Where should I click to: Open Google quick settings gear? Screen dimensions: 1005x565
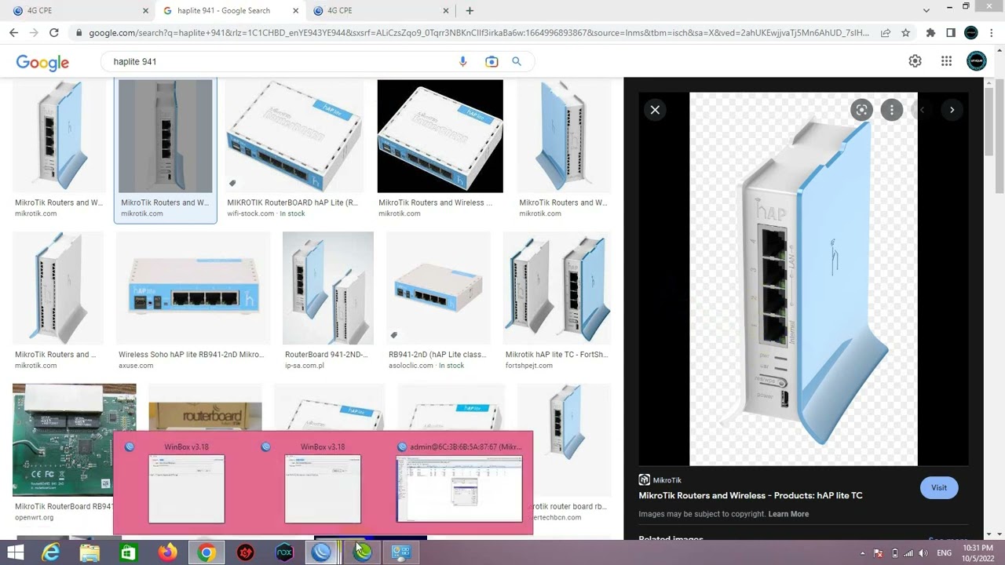tap(915, 61)
